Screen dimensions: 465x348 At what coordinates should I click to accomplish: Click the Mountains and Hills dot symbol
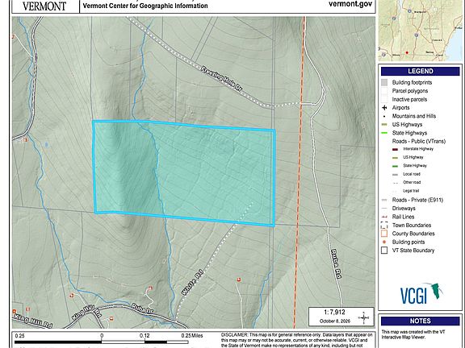pyautogui.click(x=384, y=116)
